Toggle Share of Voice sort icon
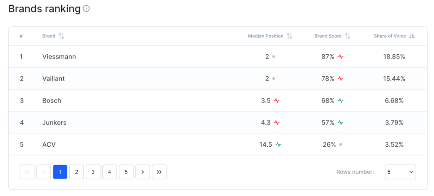The image size is (434, 196). point(412,36)
